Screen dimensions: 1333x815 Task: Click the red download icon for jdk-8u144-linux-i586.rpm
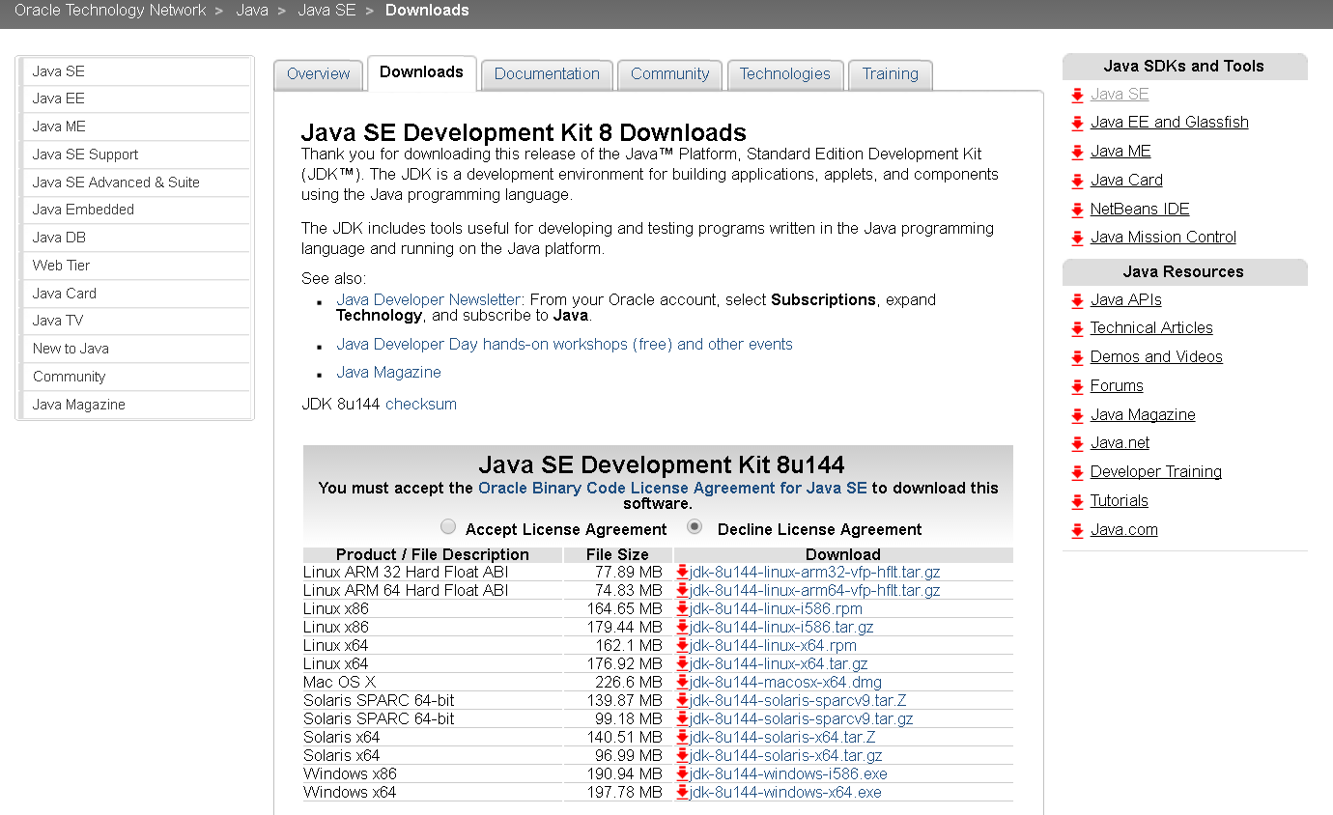tap(682, 609)
